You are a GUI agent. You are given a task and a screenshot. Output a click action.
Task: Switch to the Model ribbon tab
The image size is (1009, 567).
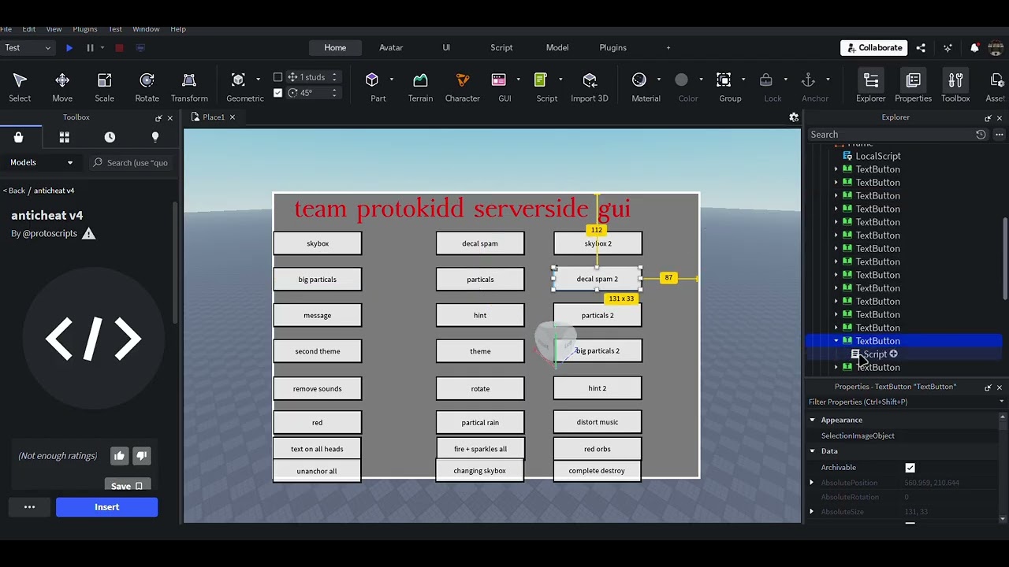click(557, 48)
